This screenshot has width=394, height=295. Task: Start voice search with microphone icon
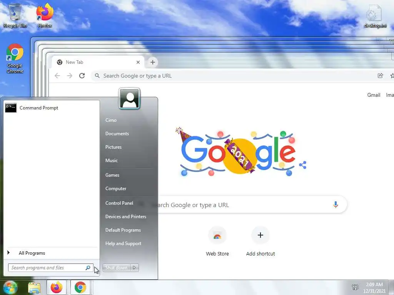tap(336, 205)
